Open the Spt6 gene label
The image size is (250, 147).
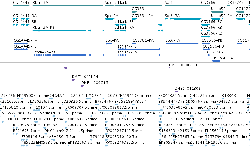coord(169,3)
